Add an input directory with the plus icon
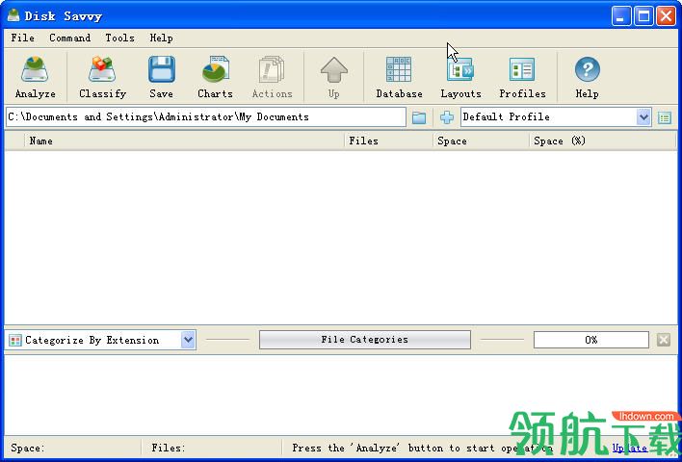 [x=447, y=117]
